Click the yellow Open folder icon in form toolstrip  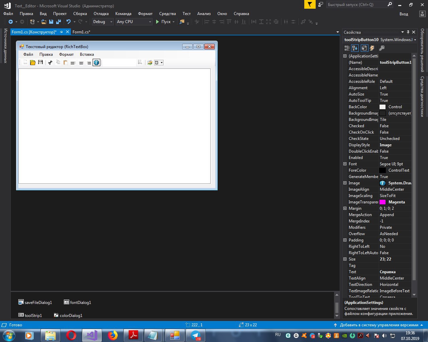tap(33, 62)
